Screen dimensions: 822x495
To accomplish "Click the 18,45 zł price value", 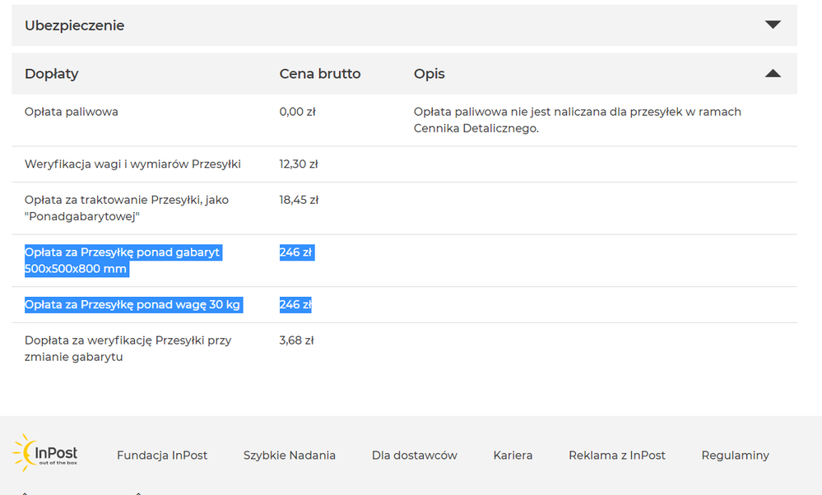I will click(298, 200).
